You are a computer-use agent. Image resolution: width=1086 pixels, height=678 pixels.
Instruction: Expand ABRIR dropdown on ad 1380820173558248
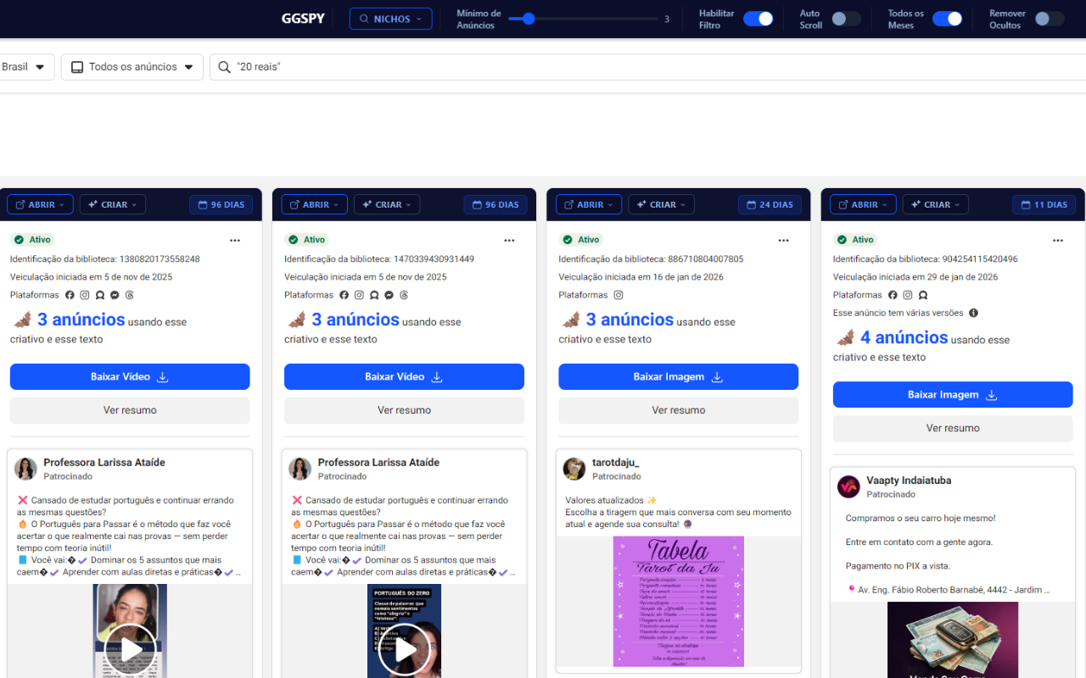pos(40,204)
